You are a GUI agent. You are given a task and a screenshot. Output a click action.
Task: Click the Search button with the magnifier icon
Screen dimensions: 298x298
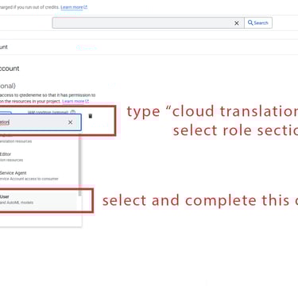pos(258,23)
